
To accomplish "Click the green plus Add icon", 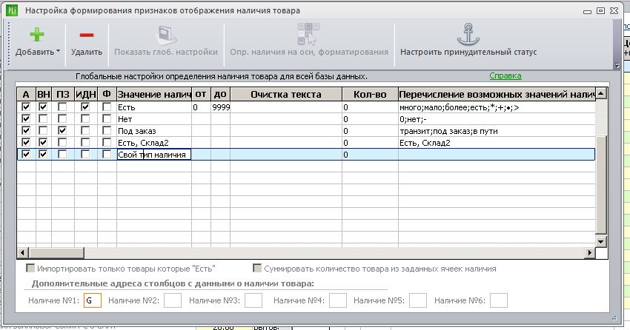I will (37, 35).
